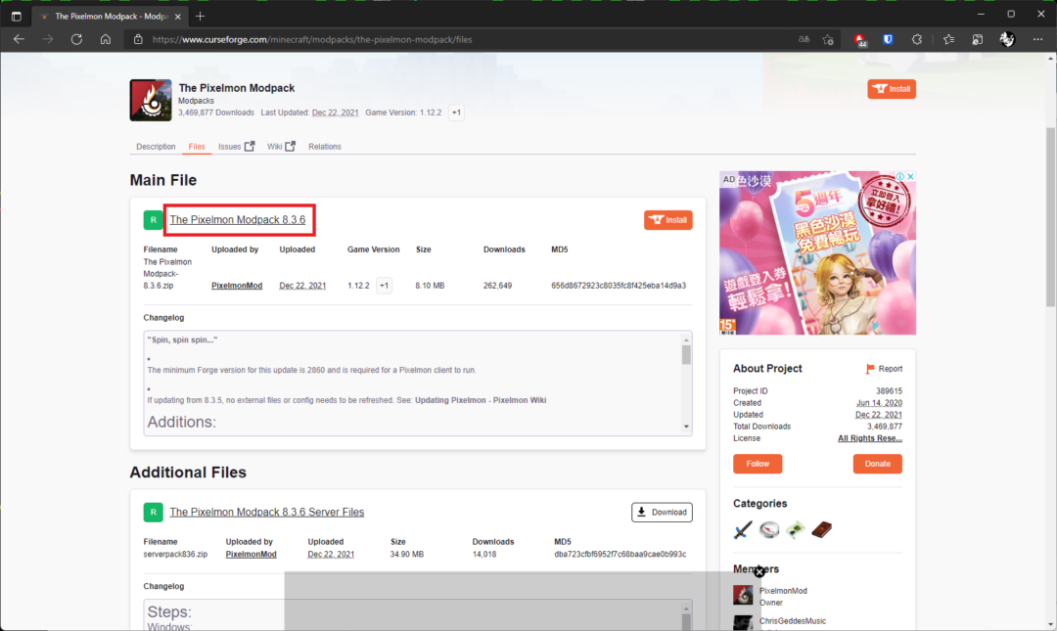Switch to the Relations tab
1057x631 pixels.
coord(325,147)
